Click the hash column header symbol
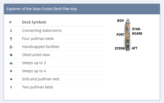 [10, 22]
